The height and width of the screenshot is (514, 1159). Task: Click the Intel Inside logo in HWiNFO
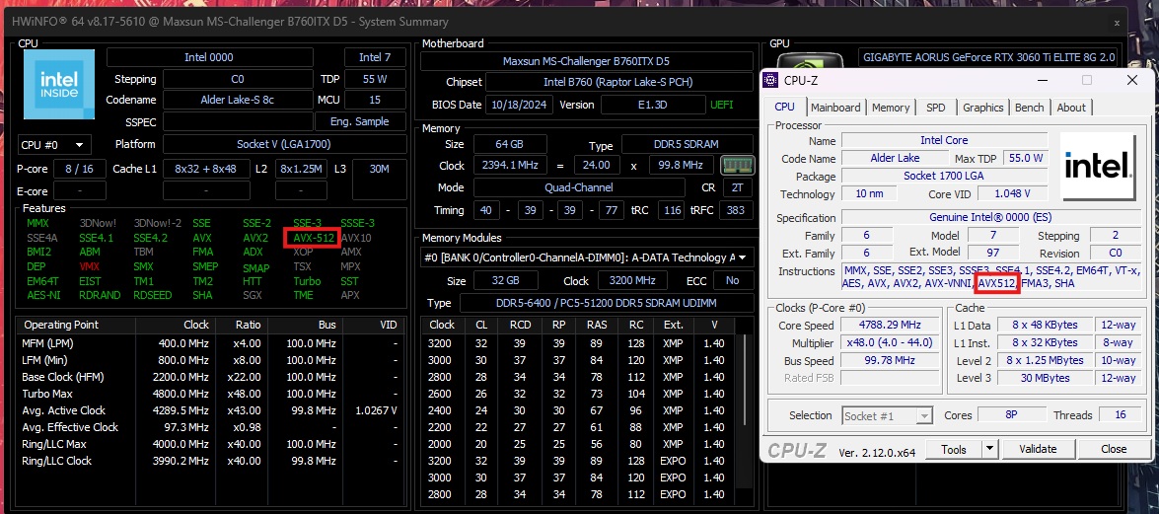coord(58,84)
